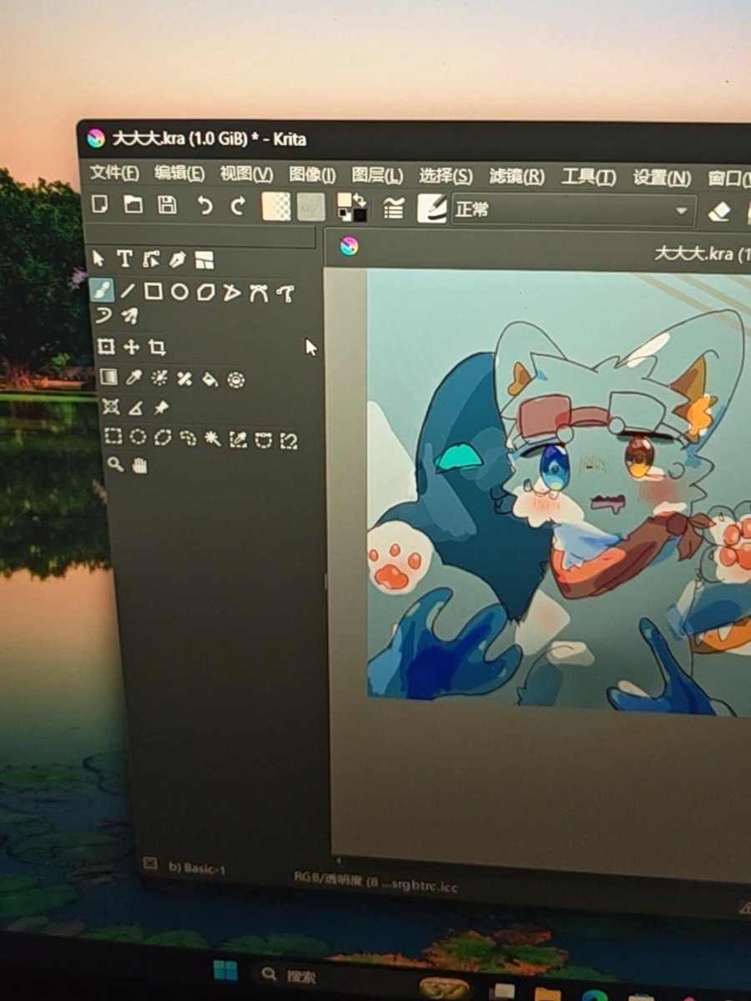
Task: Open the Windows Start menu
Action: pyautogui.click(x=224, y=971)
